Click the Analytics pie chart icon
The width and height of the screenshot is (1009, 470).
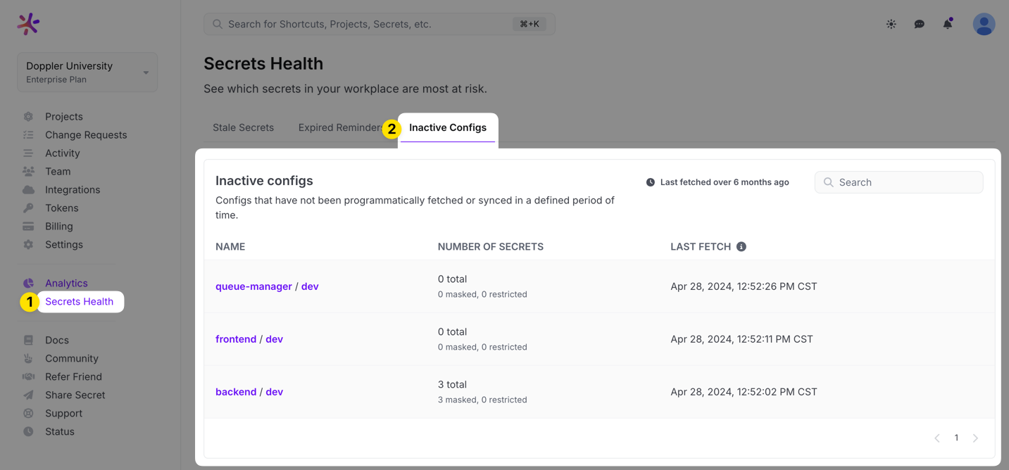coord(28,284)
